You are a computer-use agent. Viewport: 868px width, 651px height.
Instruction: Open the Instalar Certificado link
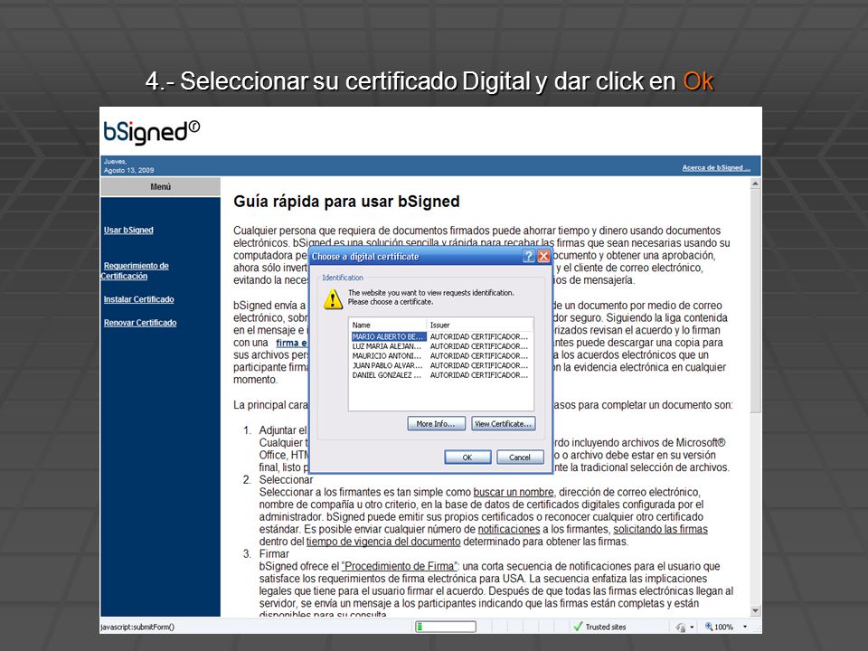(139, 299)
